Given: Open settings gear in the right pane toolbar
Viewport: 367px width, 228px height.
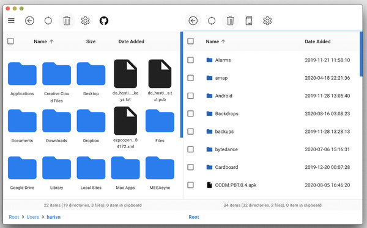Looking at the screenshot, I should click(x=267, y=21).
